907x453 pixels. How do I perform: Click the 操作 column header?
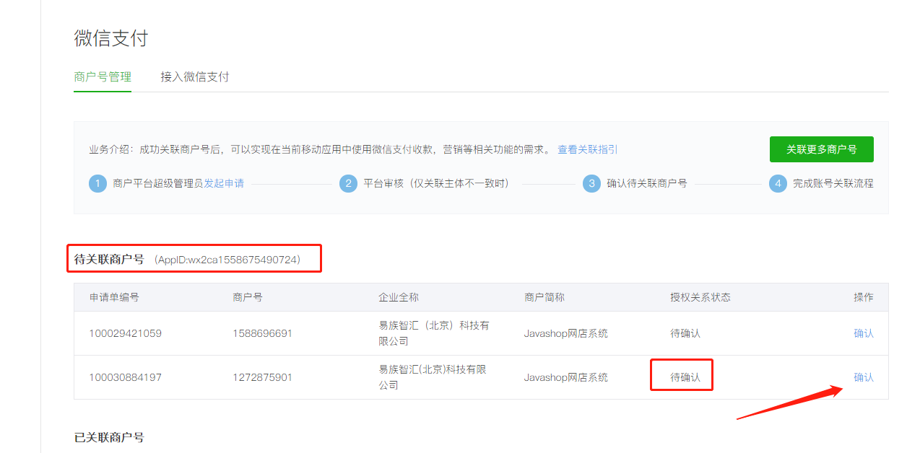click(864, 297)
